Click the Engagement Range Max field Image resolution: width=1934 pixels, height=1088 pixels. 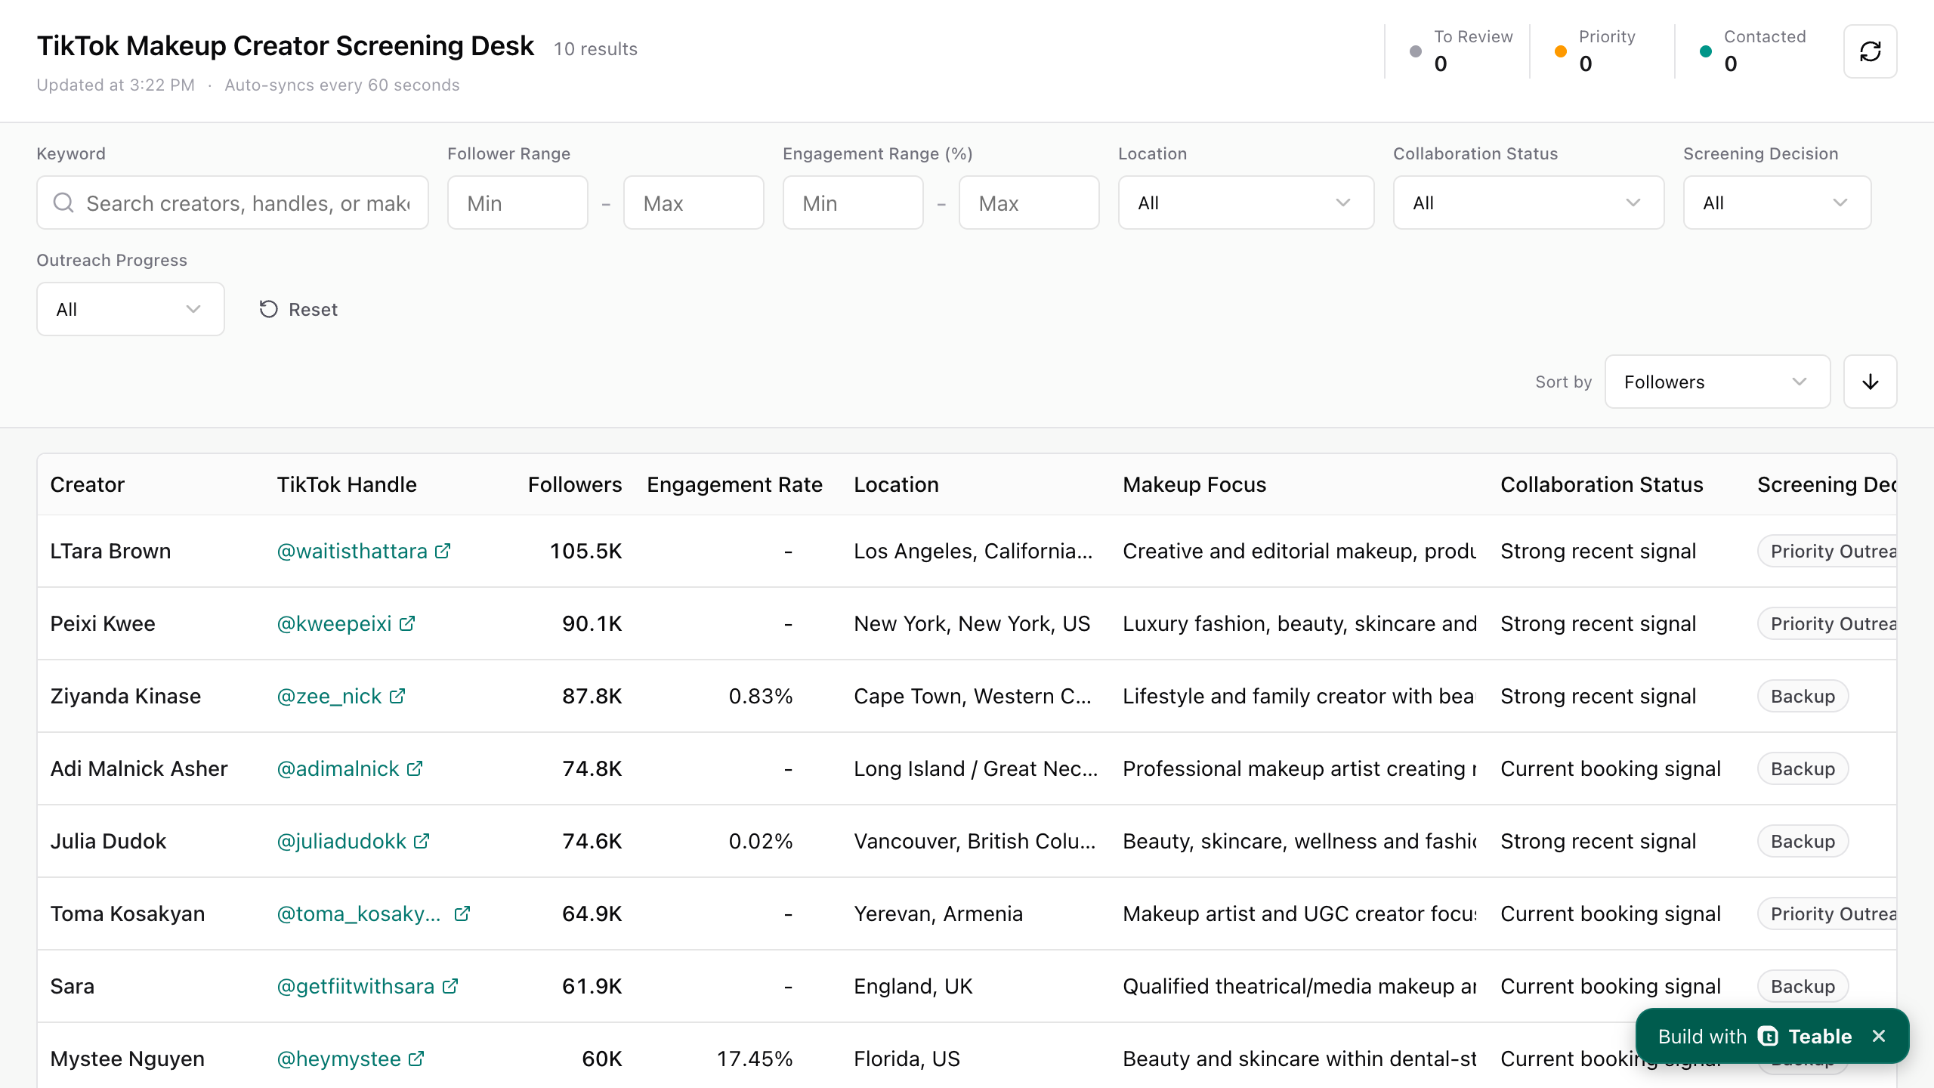point(1029,202)
